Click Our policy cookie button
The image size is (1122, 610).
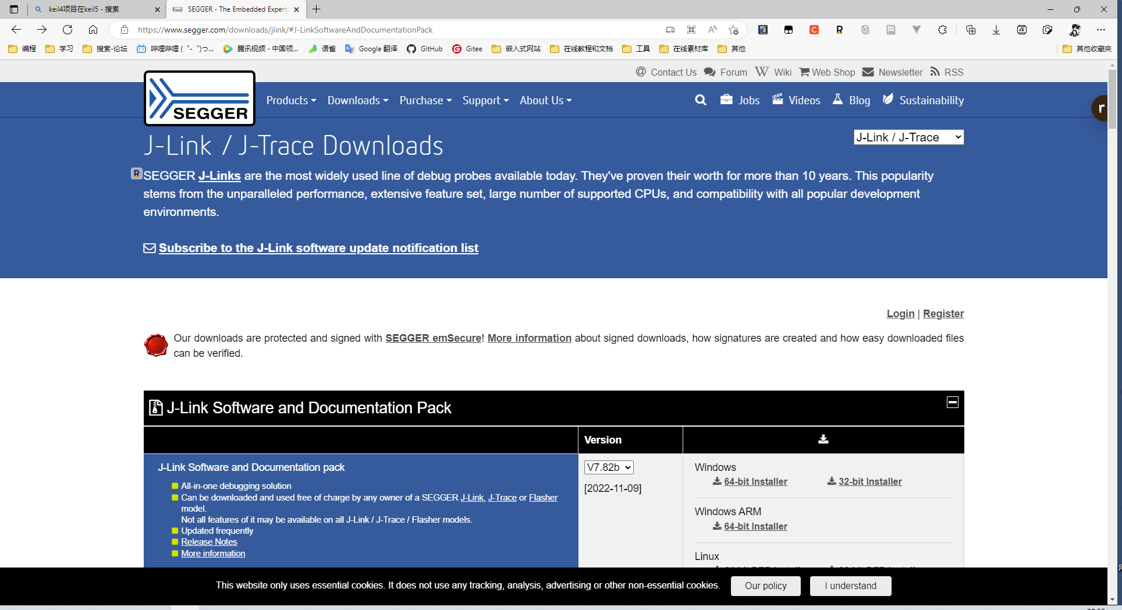click(x=766, y=586)
